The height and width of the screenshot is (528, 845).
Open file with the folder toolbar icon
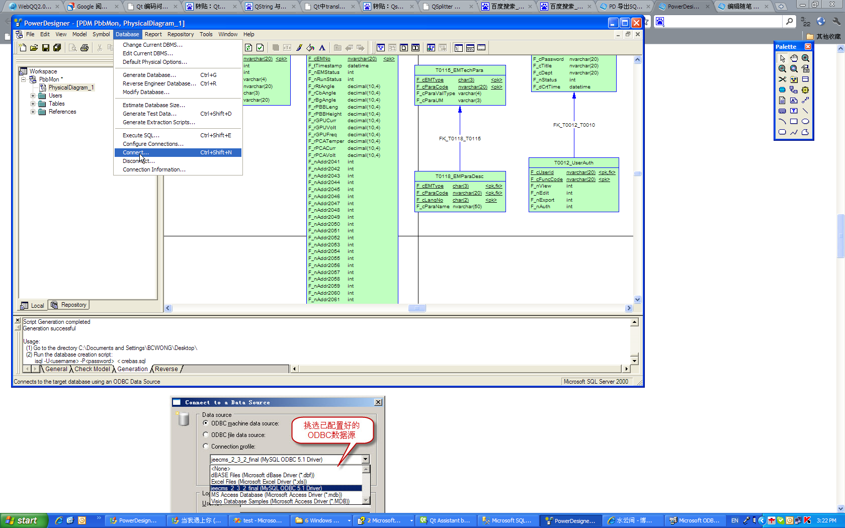(34, 48)
